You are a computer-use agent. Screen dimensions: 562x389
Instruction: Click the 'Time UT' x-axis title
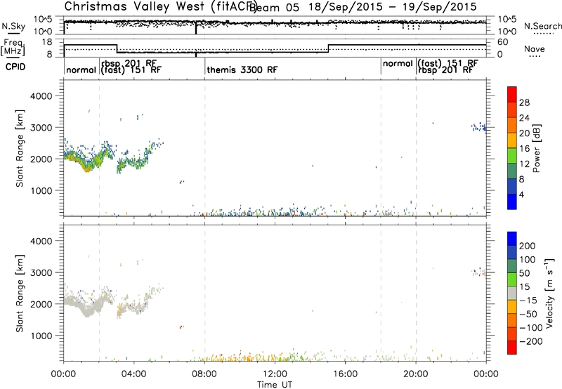point(275,385)
